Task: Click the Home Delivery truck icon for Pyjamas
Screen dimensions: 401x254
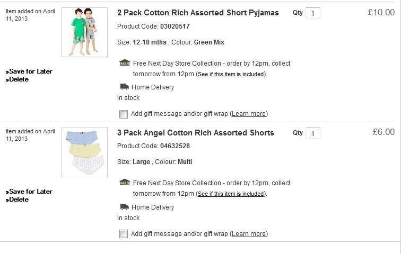Action: tap(125, 87)
